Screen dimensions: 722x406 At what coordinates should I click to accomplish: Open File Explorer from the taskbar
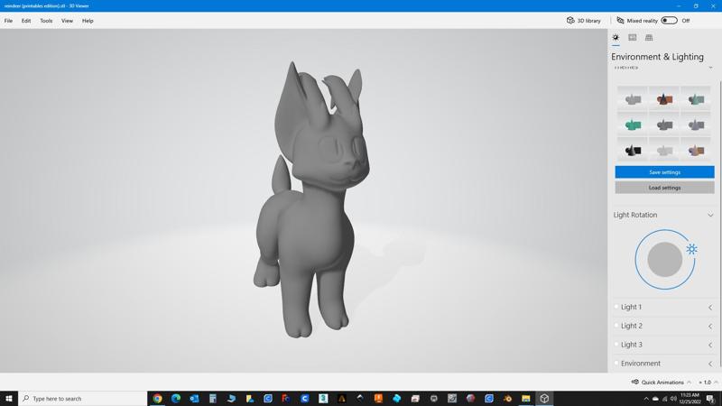(x=526, y=399)
